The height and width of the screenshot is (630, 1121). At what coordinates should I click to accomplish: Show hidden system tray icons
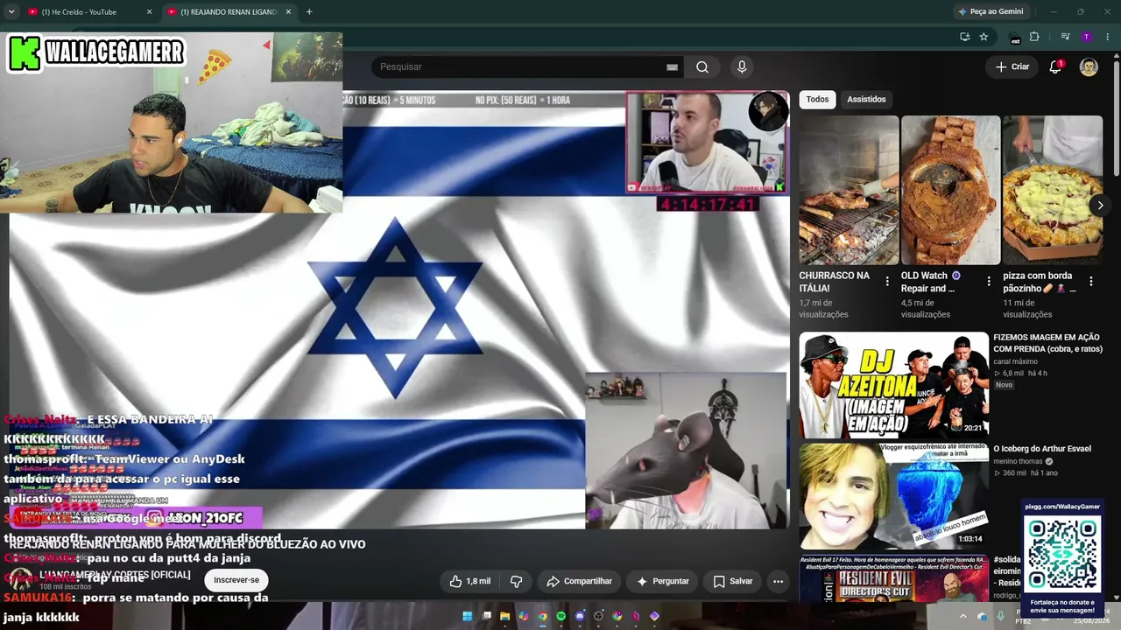[x=963, y=616]
